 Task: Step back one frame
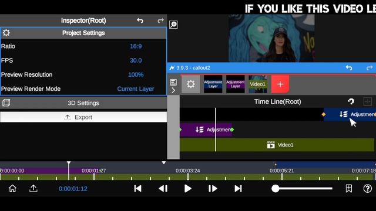(x=163, y=189)
